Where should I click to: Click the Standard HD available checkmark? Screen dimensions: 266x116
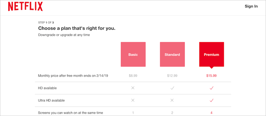(172, 88)
